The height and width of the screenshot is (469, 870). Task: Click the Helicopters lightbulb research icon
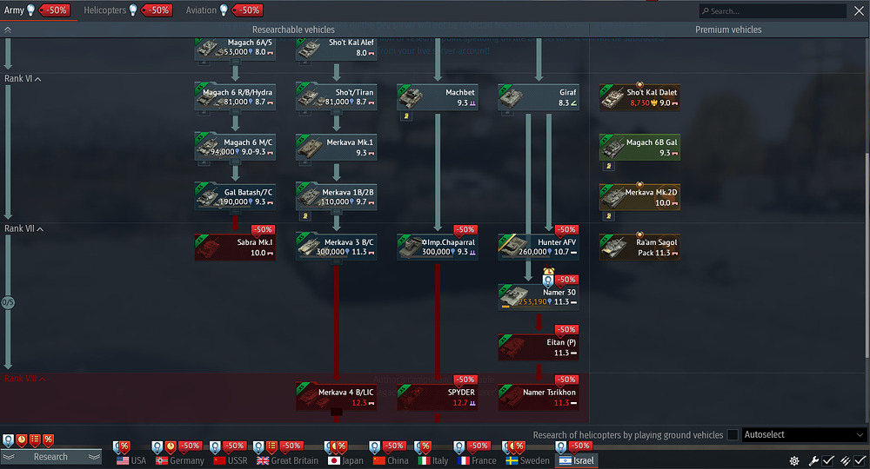tap(133, 10)
